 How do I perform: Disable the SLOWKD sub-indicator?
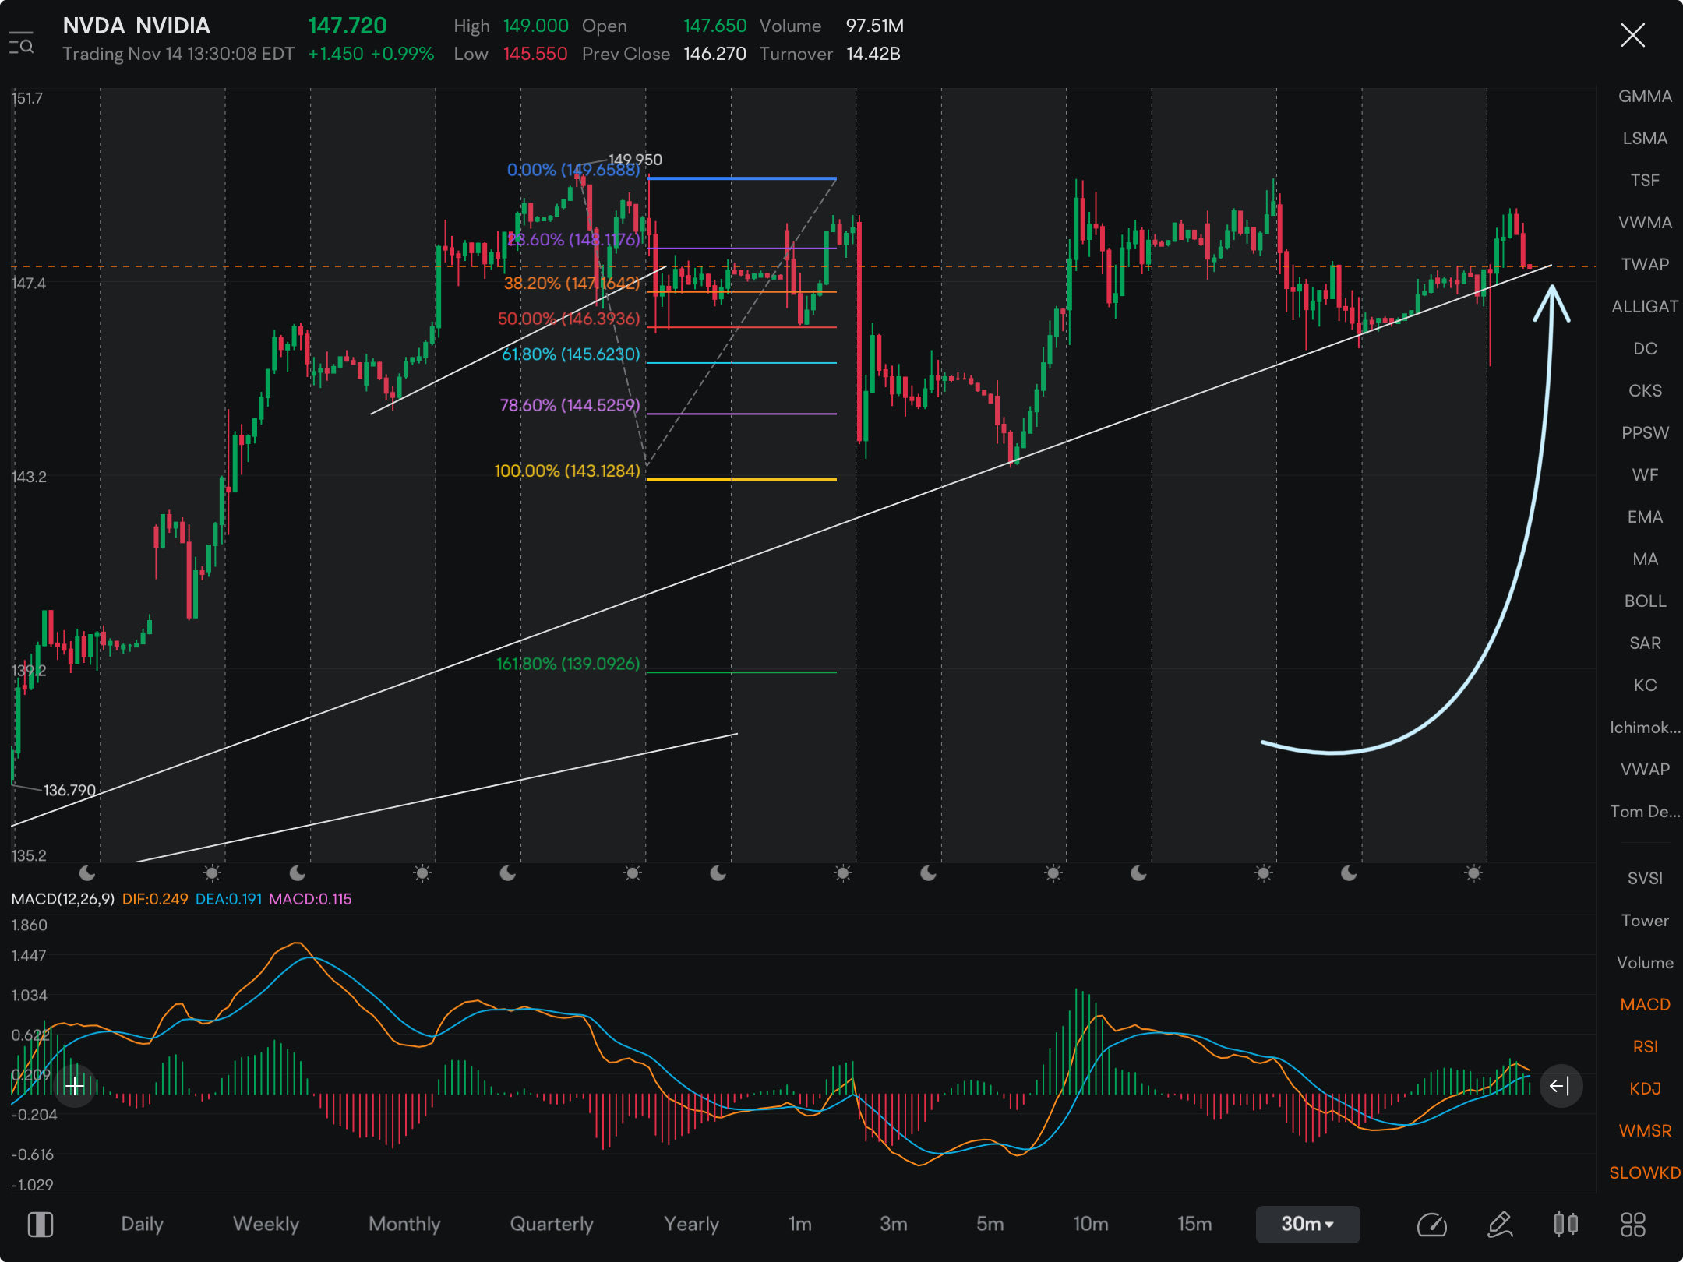(1645, 1173)
